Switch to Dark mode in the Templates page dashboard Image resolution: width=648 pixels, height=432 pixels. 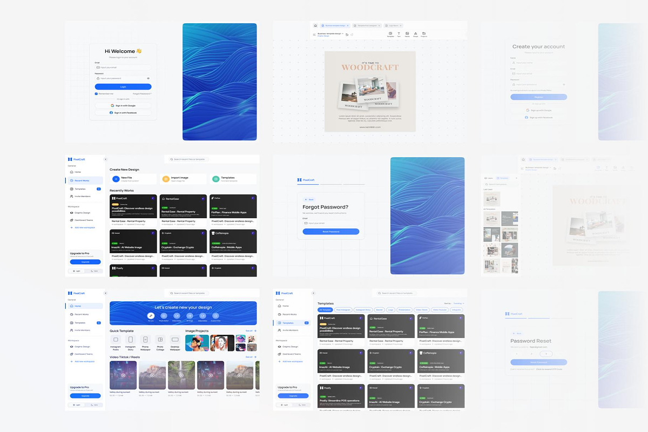coord(302,404)
